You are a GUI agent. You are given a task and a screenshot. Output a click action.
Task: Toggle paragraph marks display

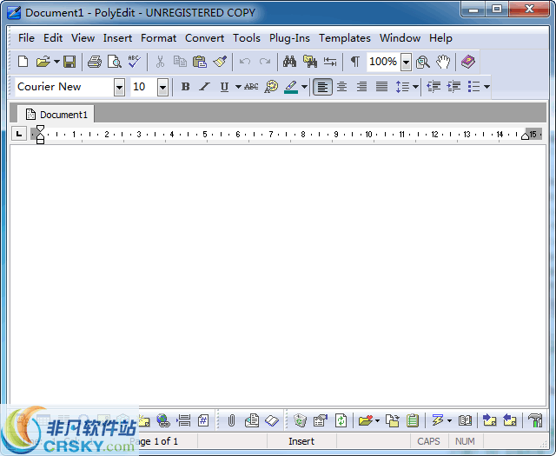[355, 62]
